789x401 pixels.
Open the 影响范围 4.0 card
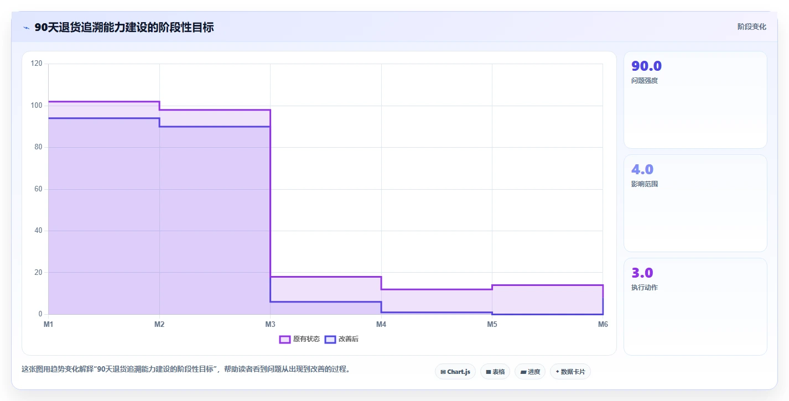[x=695, y=203]
